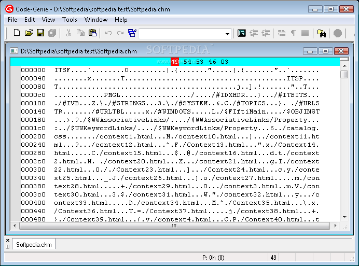Close the tab bar with the X icon
This screenshot has height=266, width=359.
click(8, 241)
